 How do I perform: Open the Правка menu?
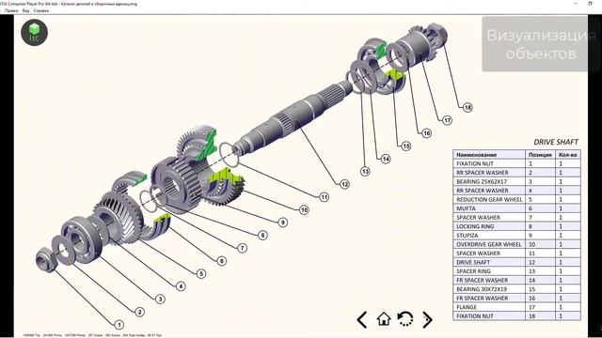tap(11, 10)
